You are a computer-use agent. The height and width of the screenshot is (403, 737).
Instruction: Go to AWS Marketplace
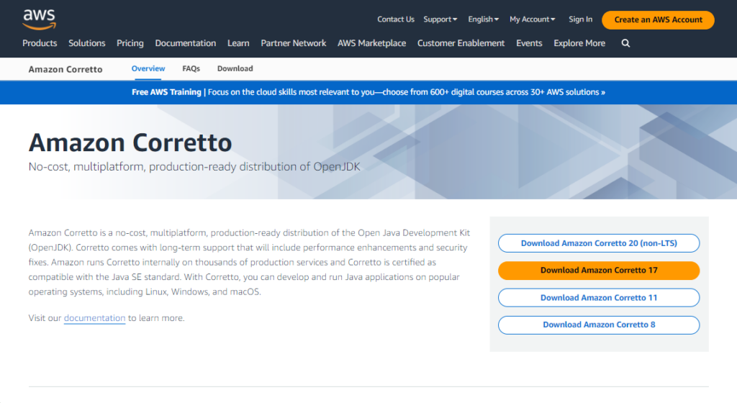pos(372,43)
